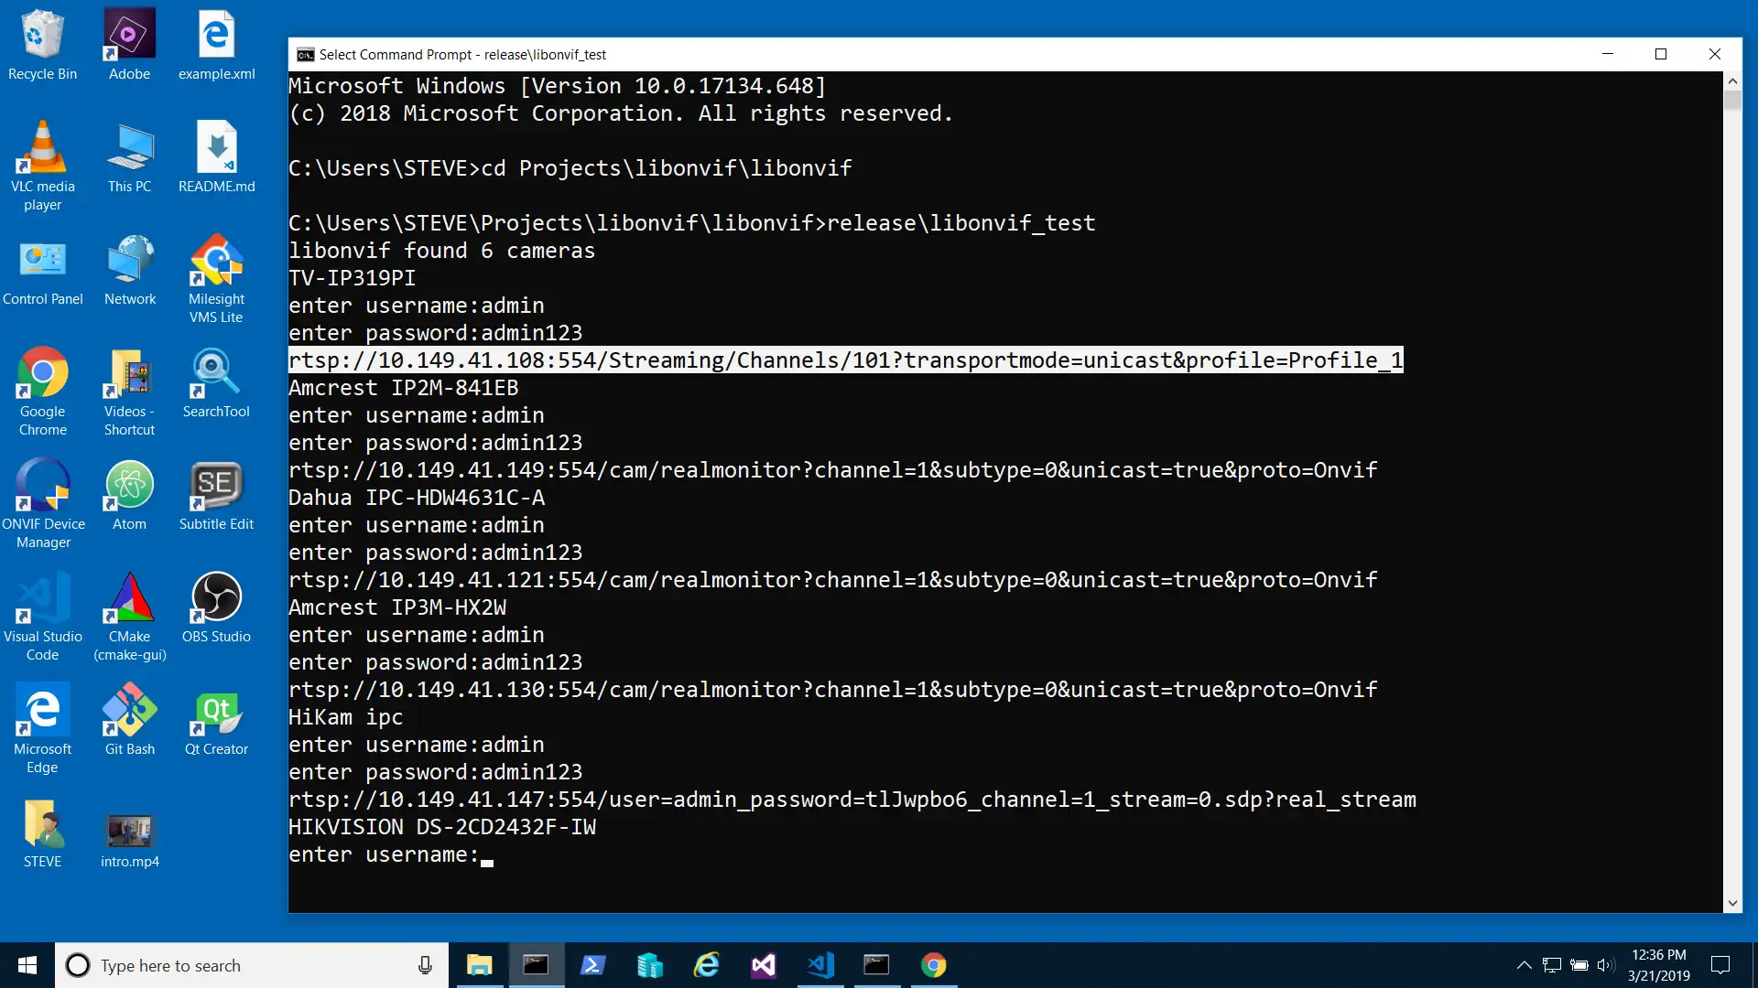Click the 'HIKVISION DS-2CD2432F-IW' line
Image resolution: width=1758 pixels, height=988 pixels.
[442, 827]
